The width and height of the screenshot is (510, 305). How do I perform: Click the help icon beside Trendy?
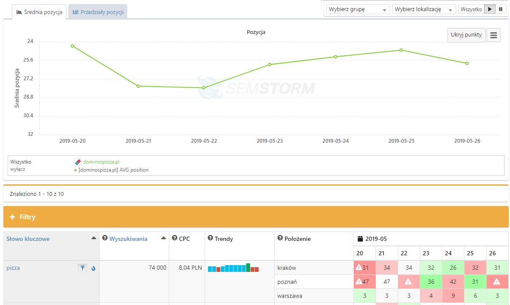coord(210,238)
